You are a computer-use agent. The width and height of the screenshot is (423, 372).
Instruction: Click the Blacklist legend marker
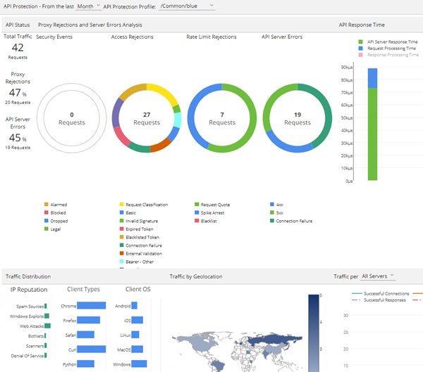click(x=195, y=221)
